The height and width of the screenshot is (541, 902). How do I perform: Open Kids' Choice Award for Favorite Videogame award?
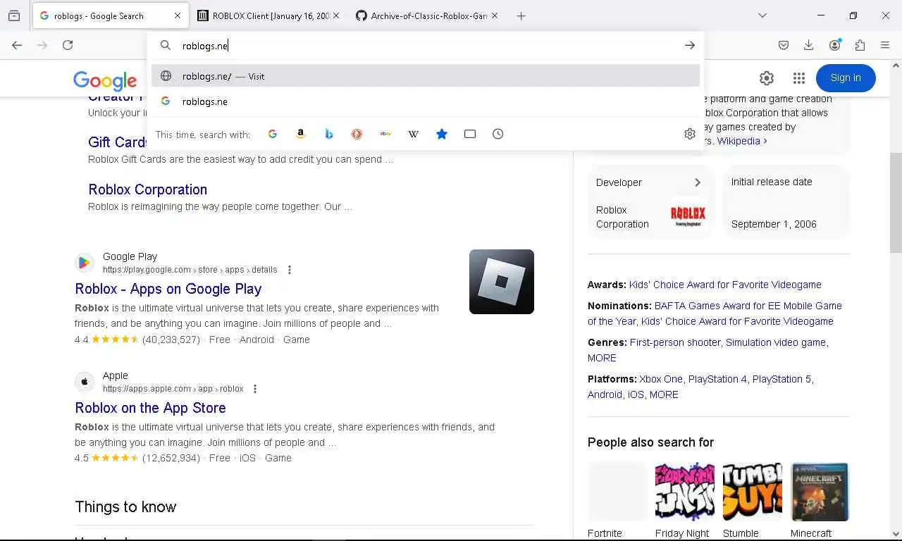[x=725, y=285]
